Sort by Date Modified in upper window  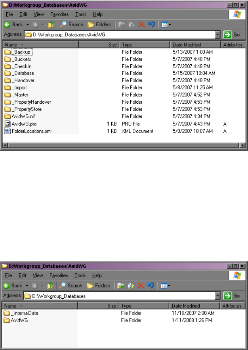(195, 45)
